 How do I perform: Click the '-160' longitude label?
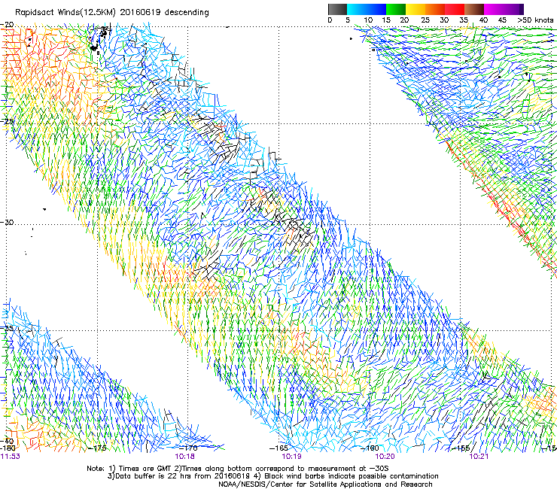(x=370, y=448)
